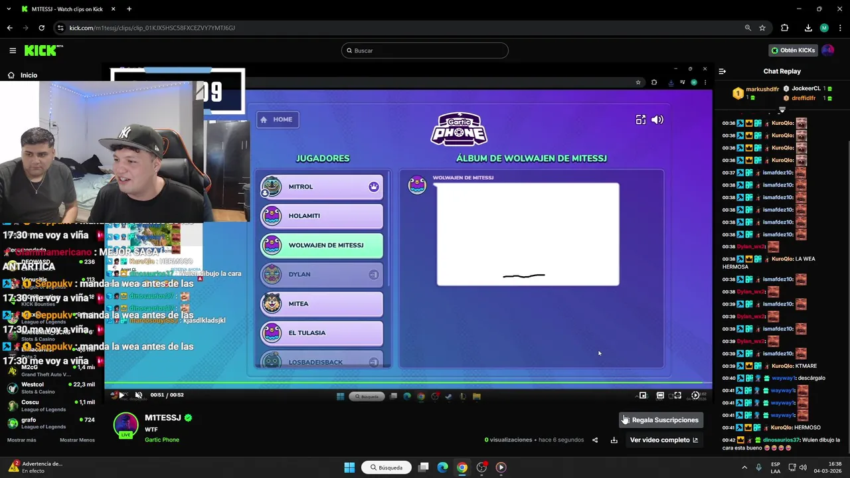
Task: Open the taskbar Task View icon
Action: tap(423, 467)
